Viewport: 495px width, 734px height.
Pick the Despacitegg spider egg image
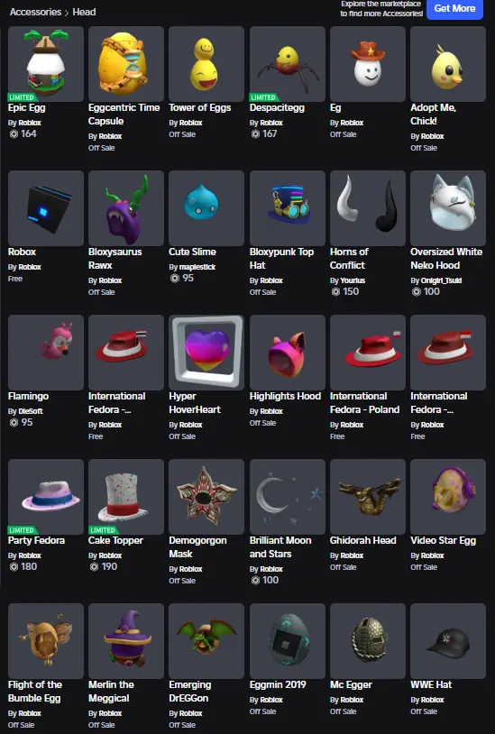pos(288,64)
